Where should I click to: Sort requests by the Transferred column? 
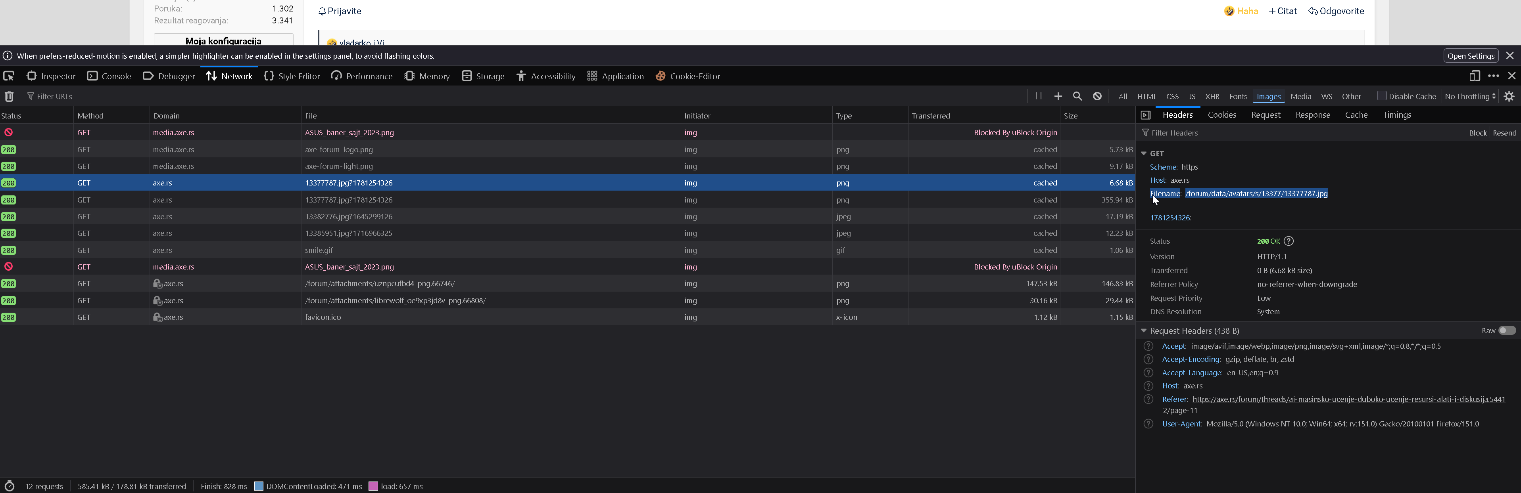[984, 116]
